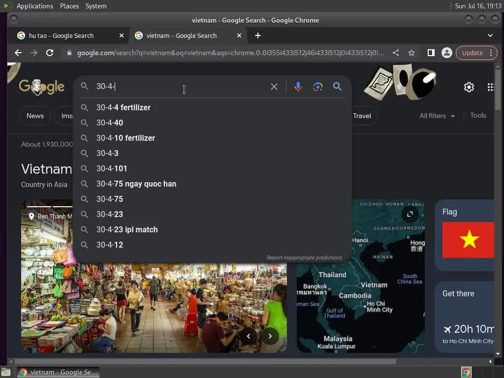Select the Travel filter chip
Screen dimensions: 504x378
click(x=362, y=116)
